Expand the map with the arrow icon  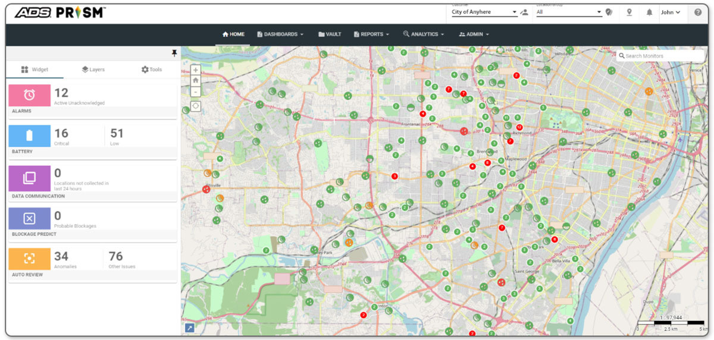[x=189, y=328]
